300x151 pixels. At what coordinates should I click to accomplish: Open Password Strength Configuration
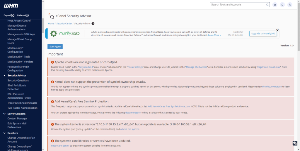[x=18, y=69]
